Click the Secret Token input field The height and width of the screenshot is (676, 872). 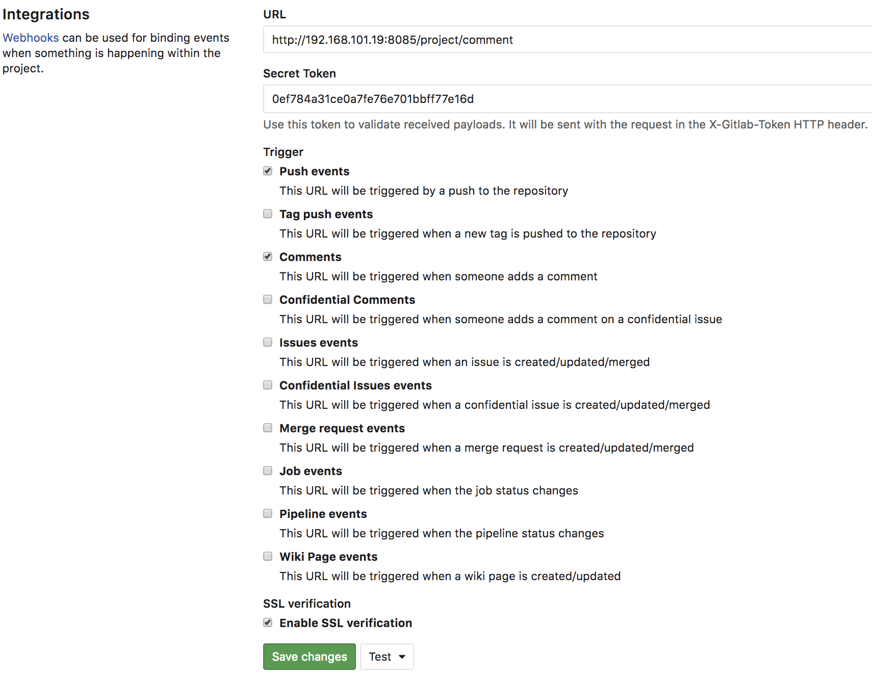point(510,99)
